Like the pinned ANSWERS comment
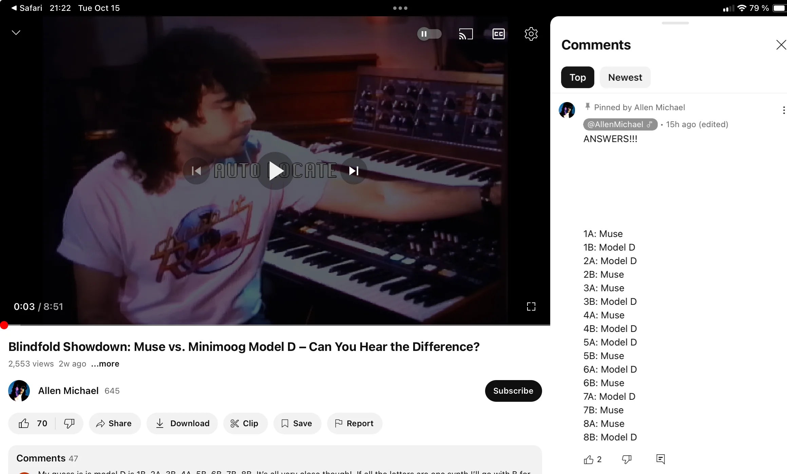 point(589,459)
